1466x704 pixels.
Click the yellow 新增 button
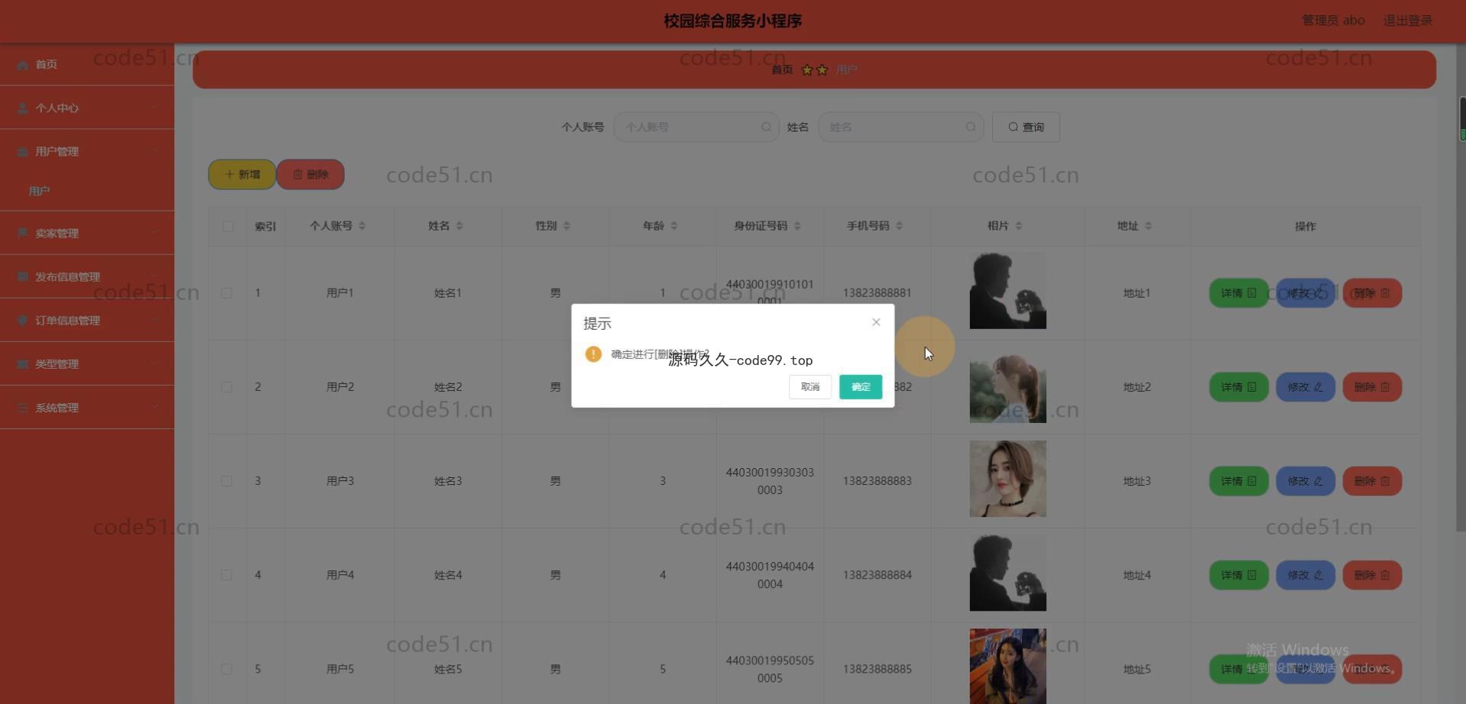242,174
